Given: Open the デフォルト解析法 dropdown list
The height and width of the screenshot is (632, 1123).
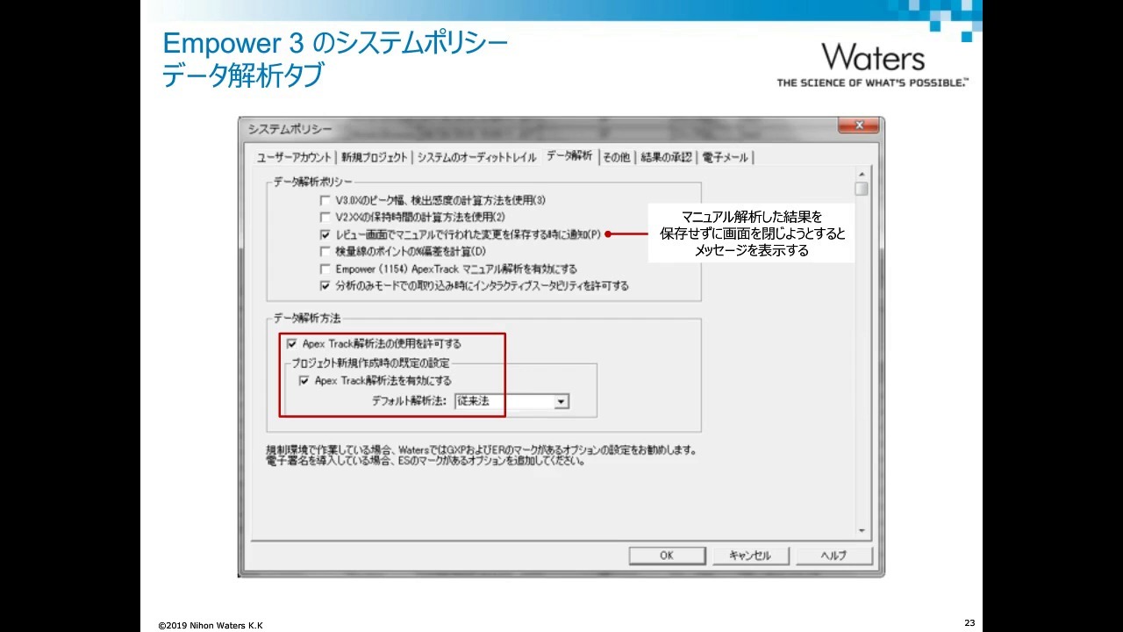Looking at the screenshot, I should (561, 402).
